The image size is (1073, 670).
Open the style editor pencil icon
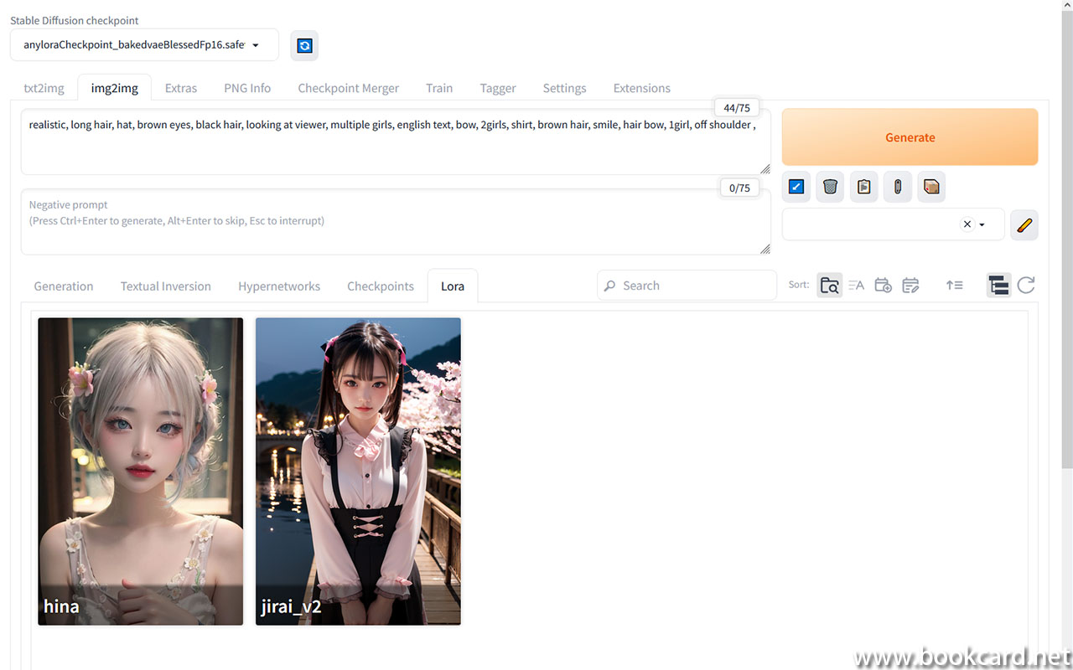click(x=1024, y=224)
